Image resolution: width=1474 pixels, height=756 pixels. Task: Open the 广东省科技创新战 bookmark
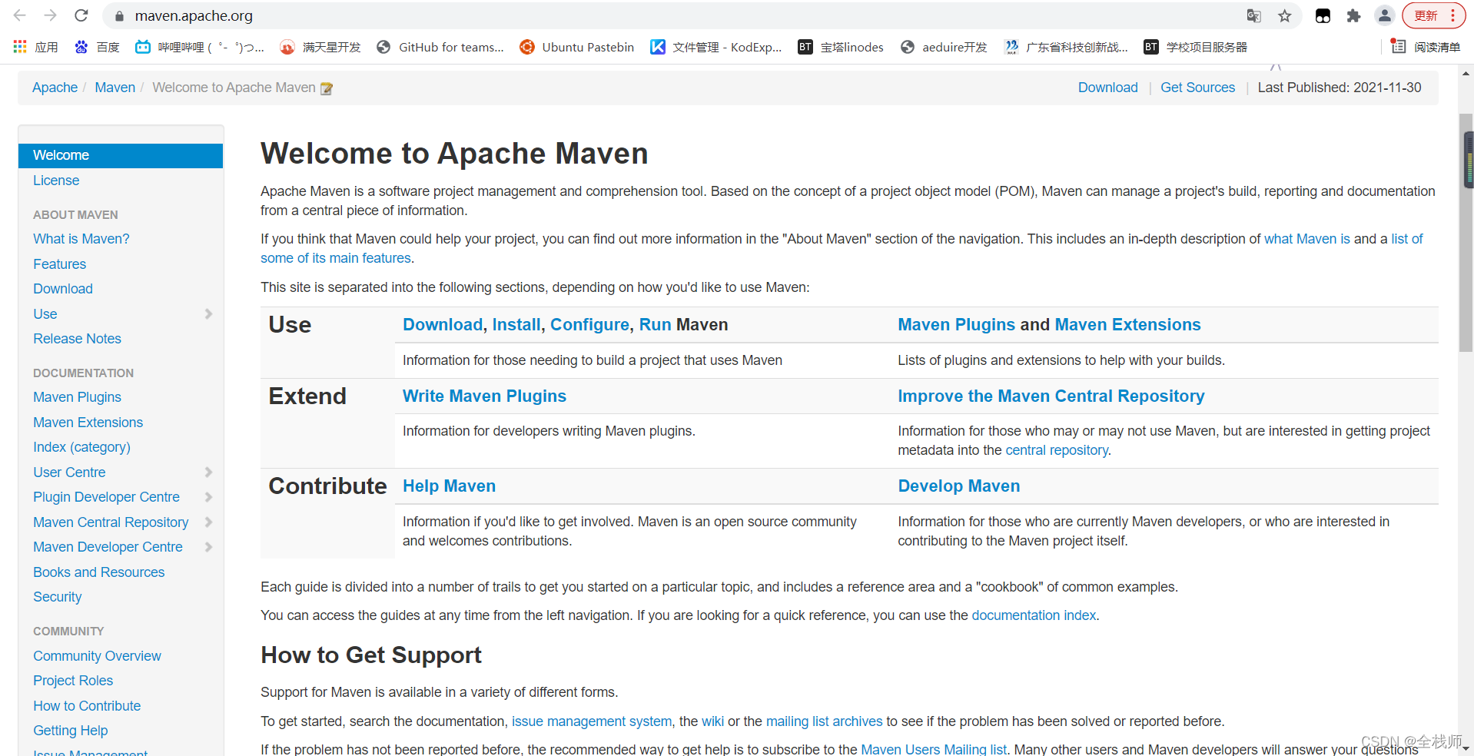(1066, 47)
